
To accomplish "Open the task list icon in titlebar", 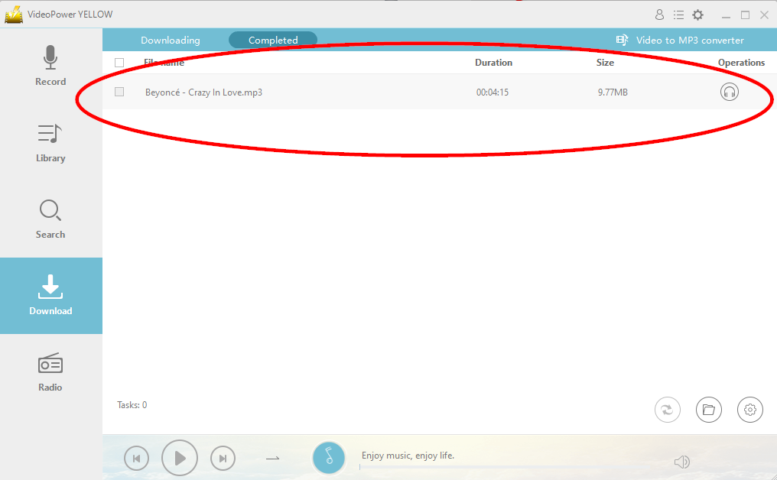I will [678, 14].
